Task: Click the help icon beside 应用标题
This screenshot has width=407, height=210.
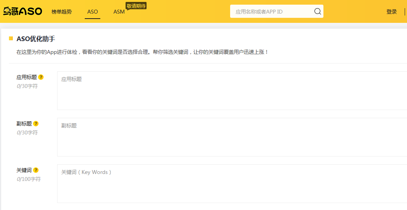Action: 41,77
